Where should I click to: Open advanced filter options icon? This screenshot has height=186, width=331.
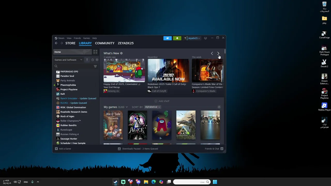coord(95,66)
